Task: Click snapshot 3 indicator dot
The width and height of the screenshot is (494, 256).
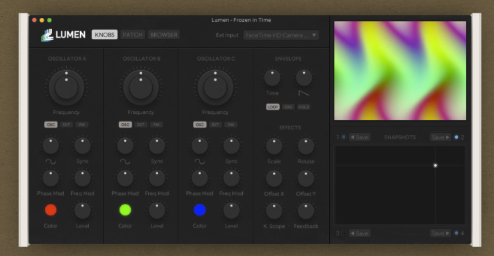Action: (x=344, y=233)
